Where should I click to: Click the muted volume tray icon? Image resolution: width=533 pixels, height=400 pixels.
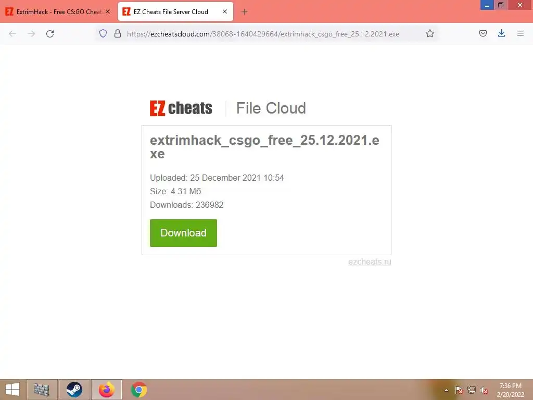pos(484,390)
